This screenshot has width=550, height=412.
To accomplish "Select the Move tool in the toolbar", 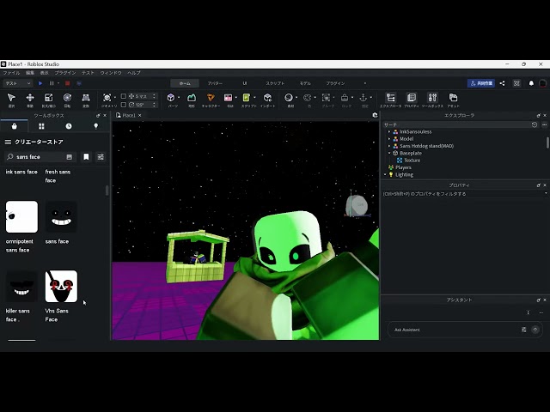I will [29, 99].
